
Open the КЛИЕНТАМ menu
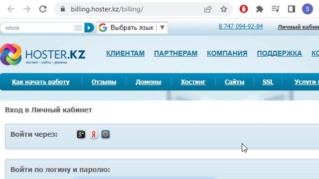point(125,53)
